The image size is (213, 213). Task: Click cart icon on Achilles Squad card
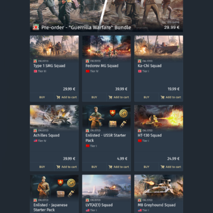tap(58, 167)
